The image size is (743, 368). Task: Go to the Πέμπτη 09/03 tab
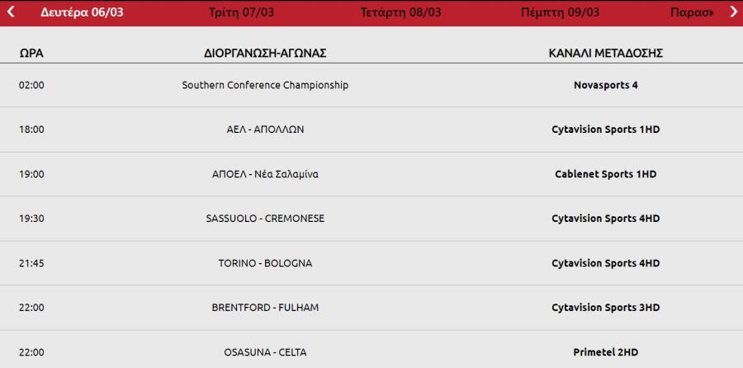point(560,12)
